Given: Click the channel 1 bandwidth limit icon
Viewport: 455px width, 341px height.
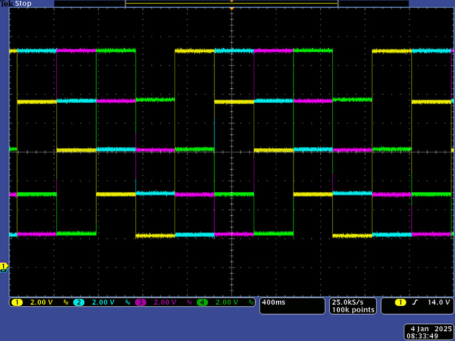Looking at the screenshot, I should [x=65, y=303].
